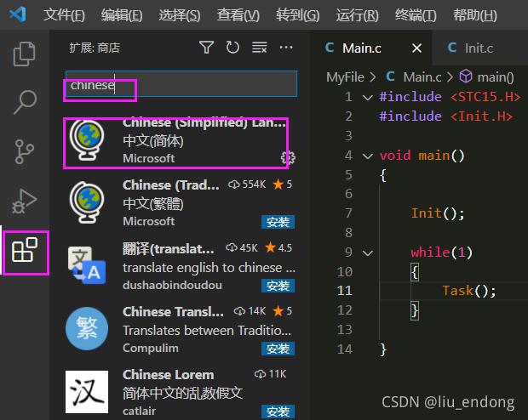
Task: Click the C file icon on Init.c tab
Action: (452, 48)
